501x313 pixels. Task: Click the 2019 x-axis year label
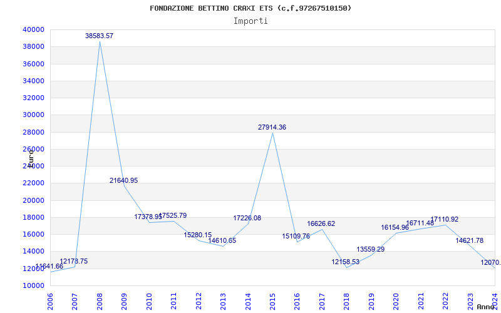click(x=371, y=301)
